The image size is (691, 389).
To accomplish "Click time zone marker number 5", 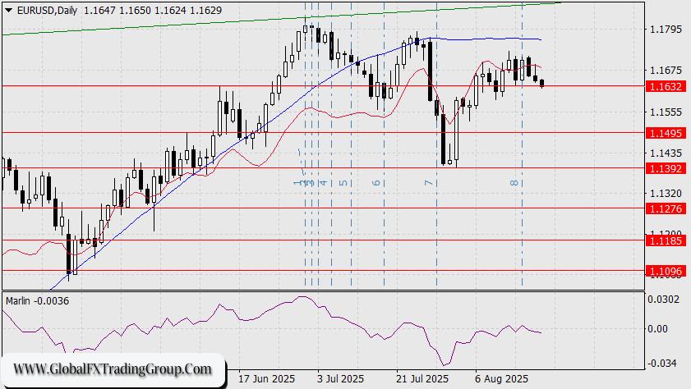I will coord(343,182).
